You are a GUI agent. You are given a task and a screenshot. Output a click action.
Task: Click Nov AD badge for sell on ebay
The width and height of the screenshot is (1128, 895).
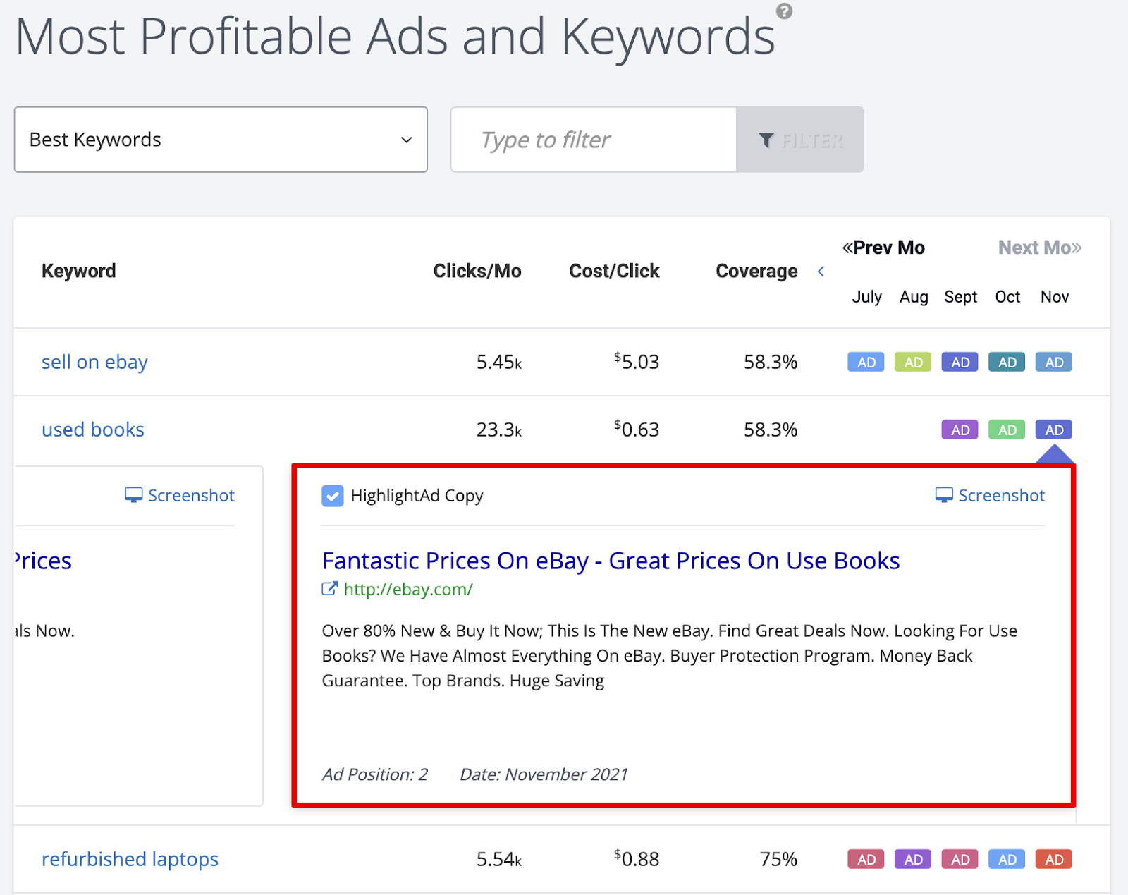coord(1054,363)
